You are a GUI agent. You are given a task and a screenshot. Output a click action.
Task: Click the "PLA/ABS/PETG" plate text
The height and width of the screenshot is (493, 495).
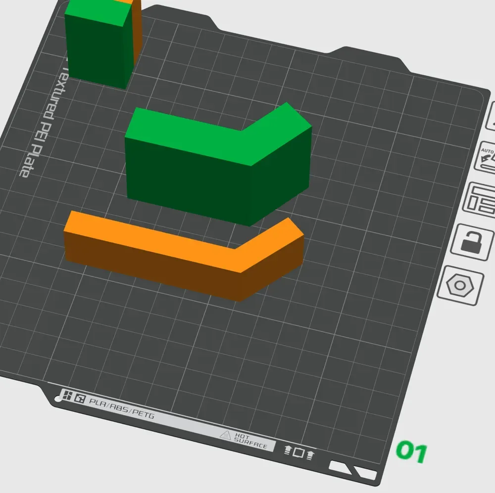coord(122,408)
